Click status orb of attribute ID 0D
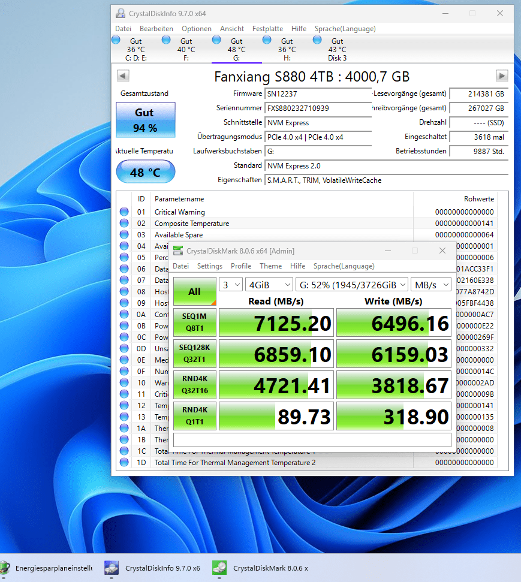Screen dimensions: 521x582 [124, 348]
